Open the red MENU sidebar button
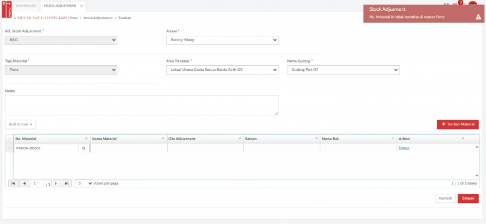486x224 pixels. coord(7,9)
